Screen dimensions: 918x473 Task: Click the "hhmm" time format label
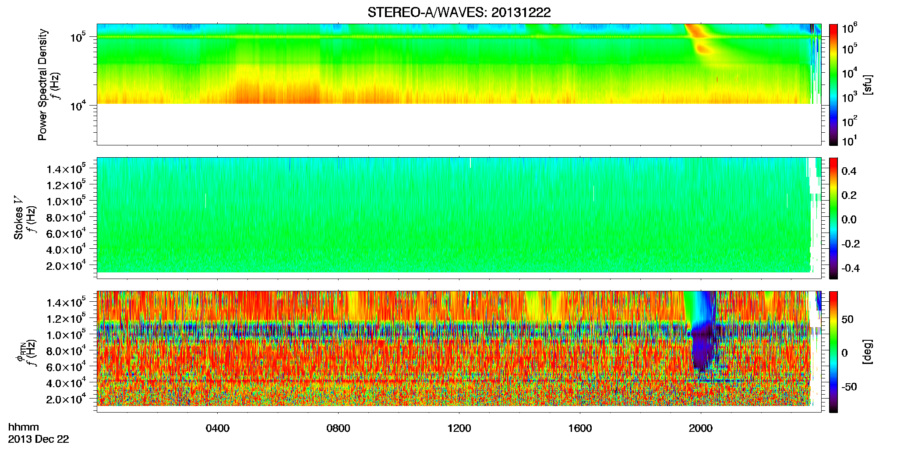(24, 427)
